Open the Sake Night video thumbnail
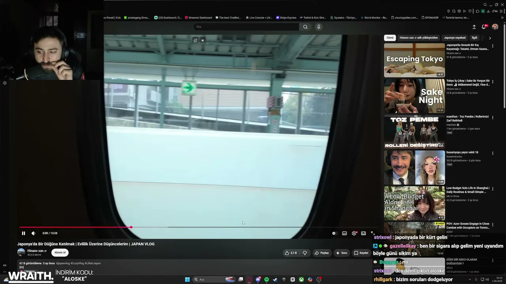 pyautogui.click(x=414, y=96)
